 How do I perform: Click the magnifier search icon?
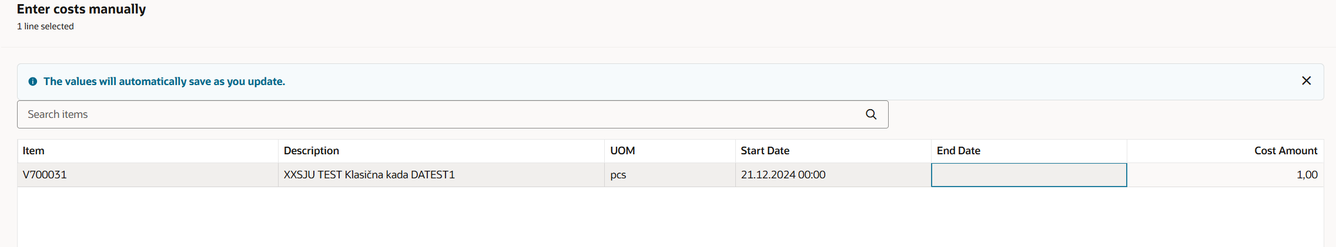pos(871,114)
